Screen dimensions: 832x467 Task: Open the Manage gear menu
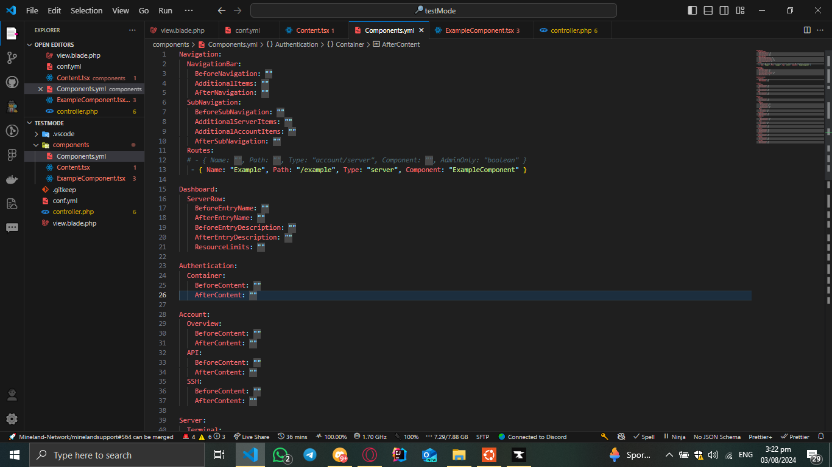pos(12,419)
